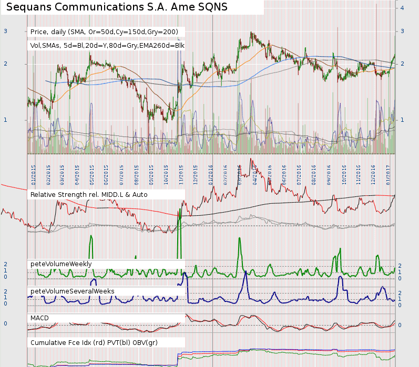The width and height of the screenshot is (419, 367).
Task: Click the 'peteVolumeSeveralWeeks' panel label
Action: click(73, 291)
